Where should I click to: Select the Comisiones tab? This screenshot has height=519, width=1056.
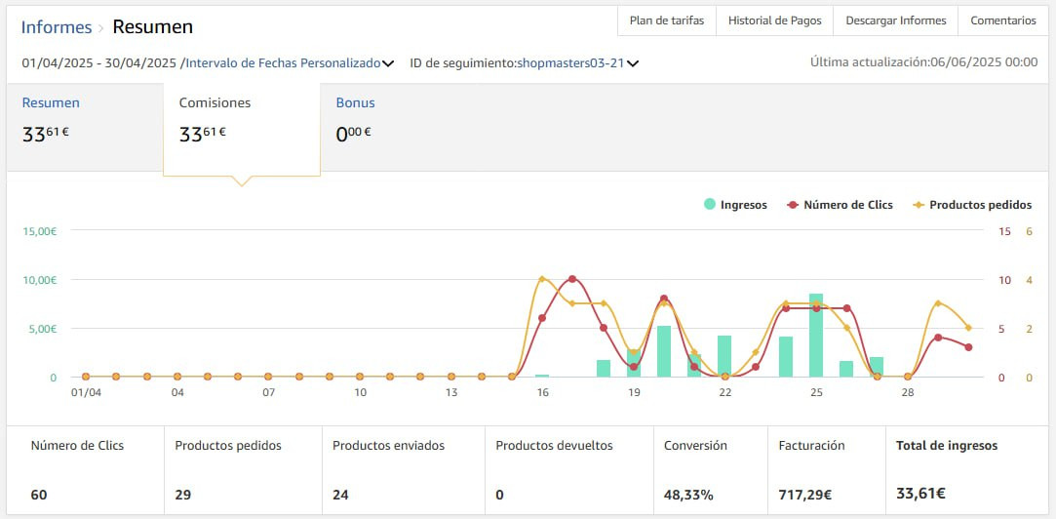[215, 102]
